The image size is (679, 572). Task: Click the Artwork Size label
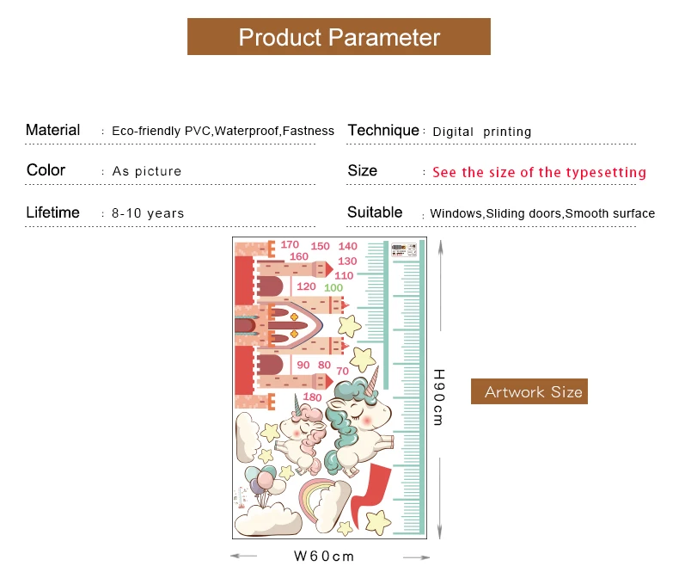(529, 391)
